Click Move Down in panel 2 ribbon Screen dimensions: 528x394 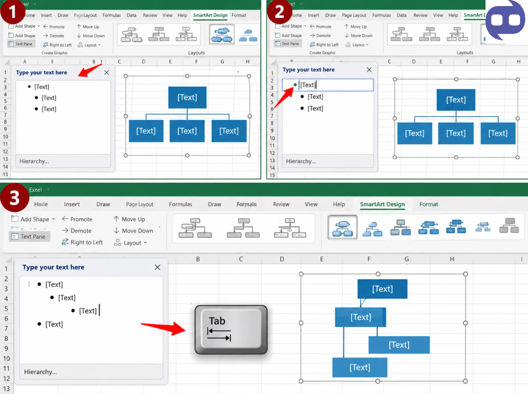click(359, 36)
